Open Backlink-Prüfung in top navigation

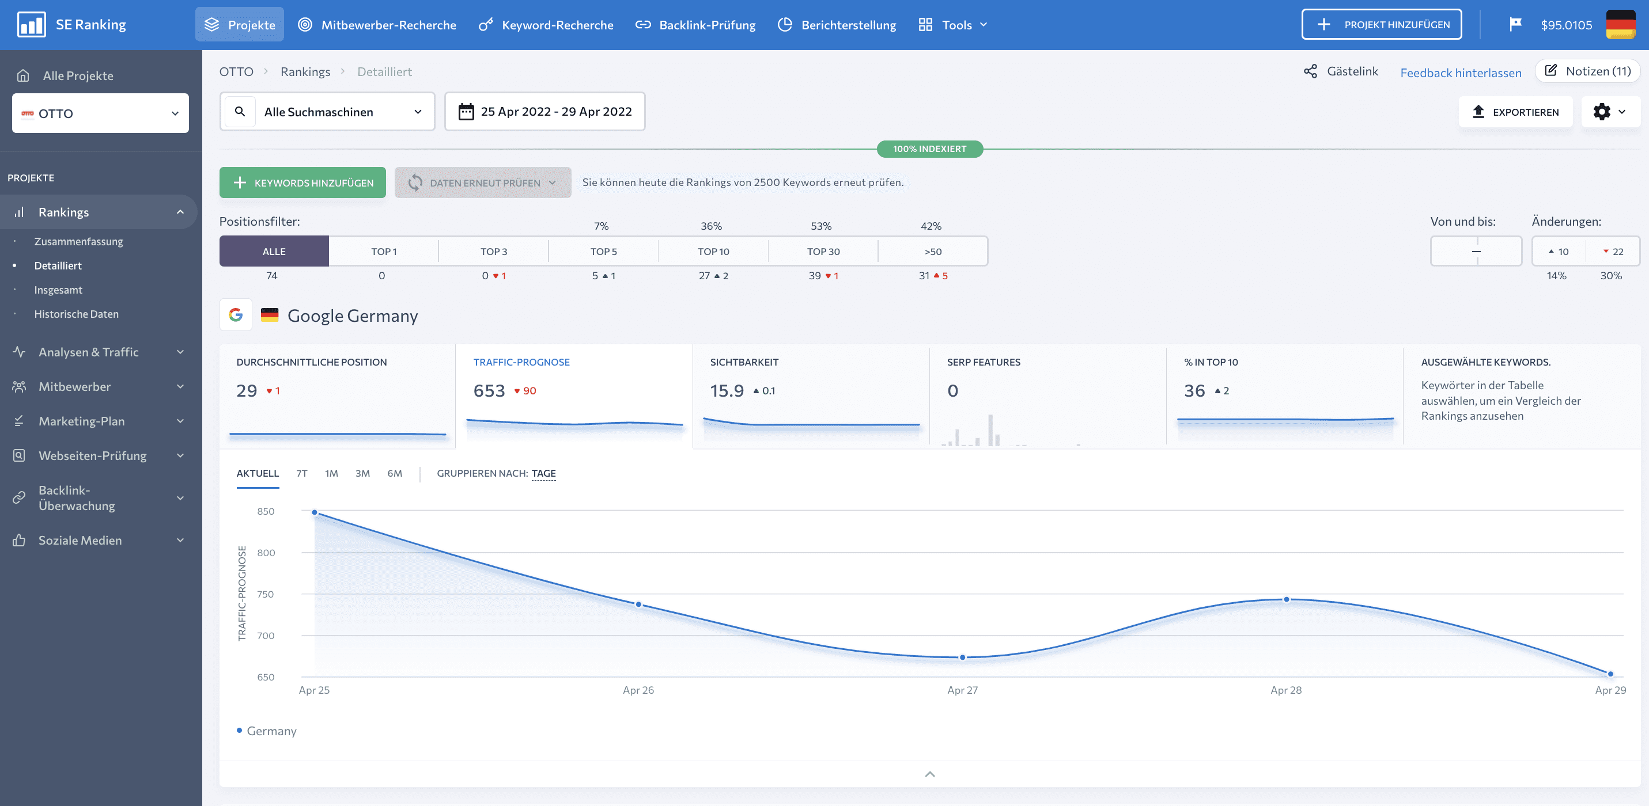coord(695,25)
